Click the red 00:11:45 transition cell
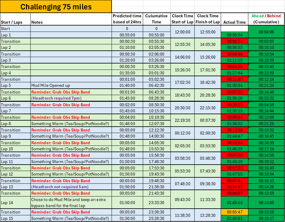This screenshot has height=222, width=285. (x=234, y=79)
